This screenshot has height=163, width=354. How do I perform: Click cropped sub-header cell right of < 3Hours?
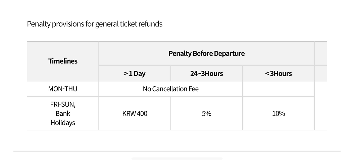point(321,73)
